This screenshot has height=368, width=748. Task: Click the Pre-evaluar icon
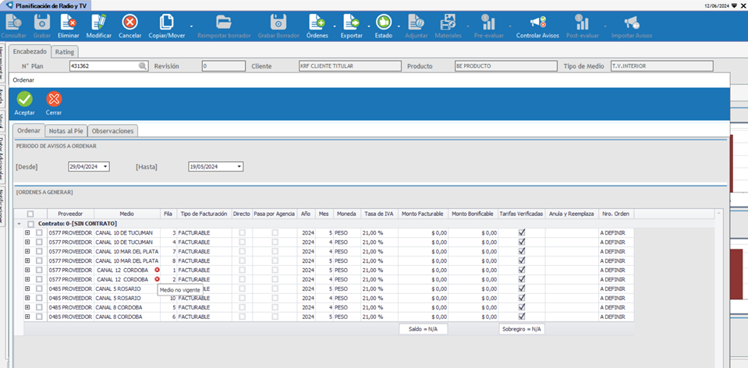coord(488,22)
